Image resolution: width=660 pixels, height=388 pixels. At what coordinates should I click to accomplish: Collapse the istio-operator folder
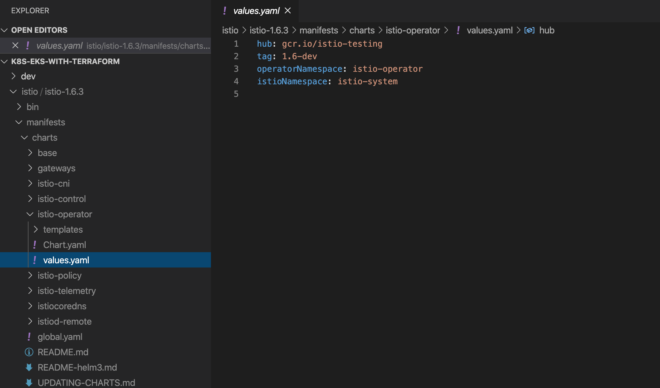(x=30, y=214)
